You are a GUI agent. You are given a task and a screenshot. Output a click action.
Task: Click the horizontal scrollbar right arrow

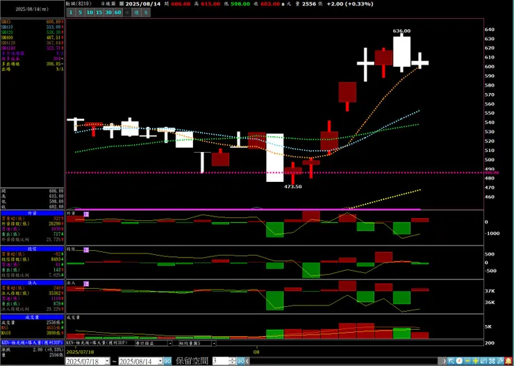pyautogui.click(x=445, y=361)
